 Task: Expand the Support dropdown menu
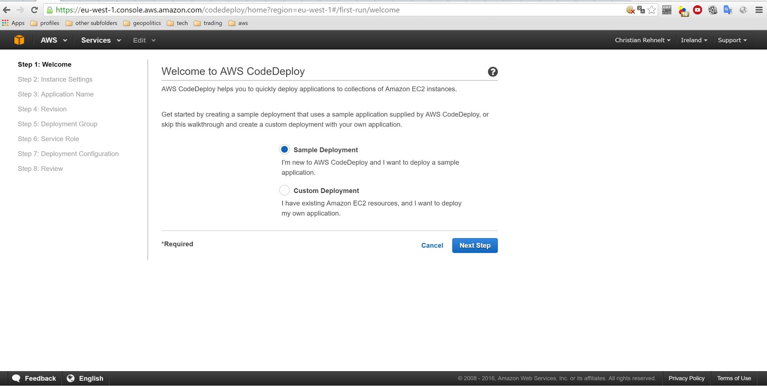pos(732,40)
